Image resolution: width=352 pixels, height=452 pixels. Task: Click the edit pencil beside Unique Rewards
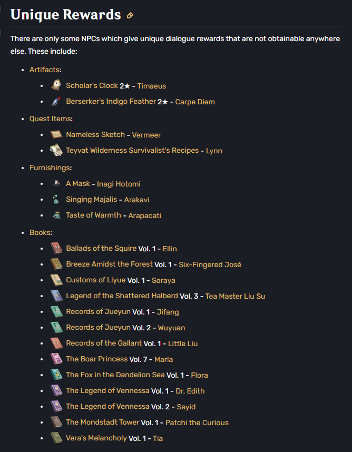pos(130,15)
